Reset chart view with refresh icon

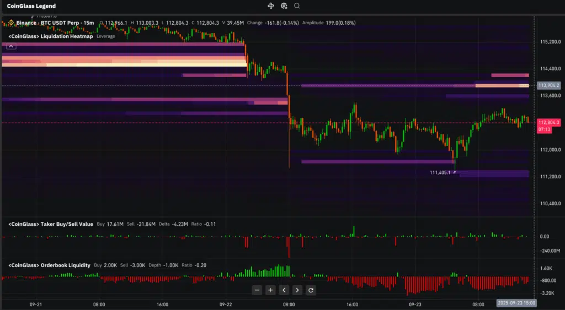tap(311, 290)
